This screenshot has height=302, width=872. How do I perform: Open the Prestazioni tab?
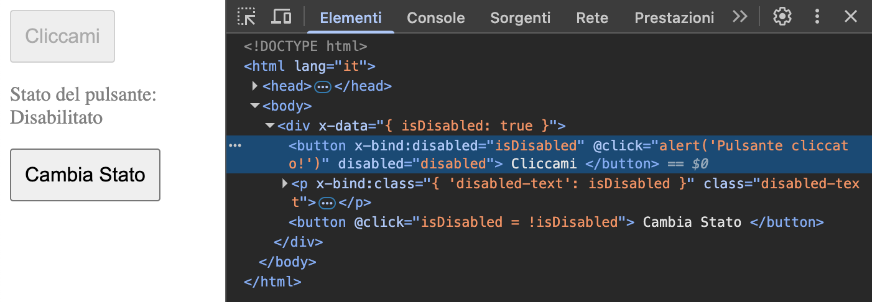click(x=674, y=18)
